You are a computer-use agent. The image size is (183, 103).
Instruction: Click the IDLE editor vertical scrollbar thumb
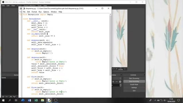pyautogui.click(x=110, y=45)
